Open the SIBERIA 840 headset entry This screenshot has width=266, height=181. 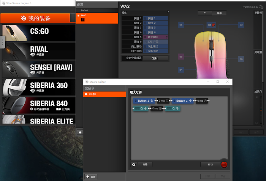pos(39,105)
